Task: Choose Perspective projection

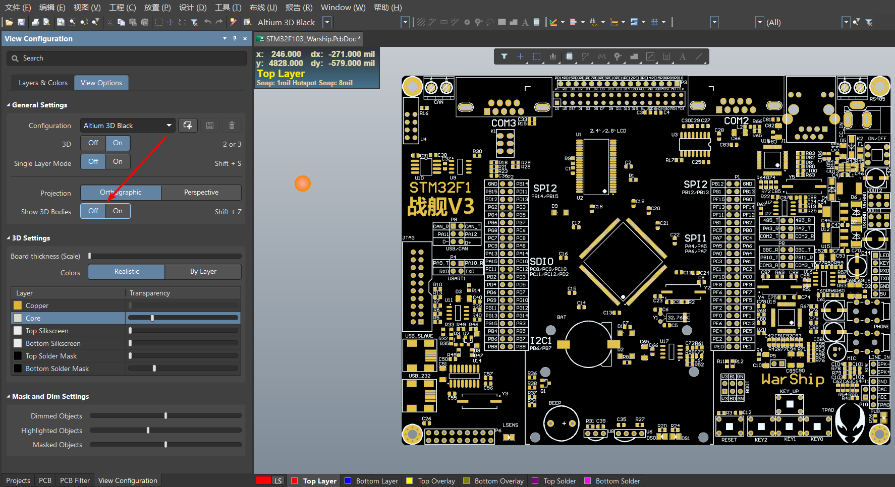Action: point(201,193)
